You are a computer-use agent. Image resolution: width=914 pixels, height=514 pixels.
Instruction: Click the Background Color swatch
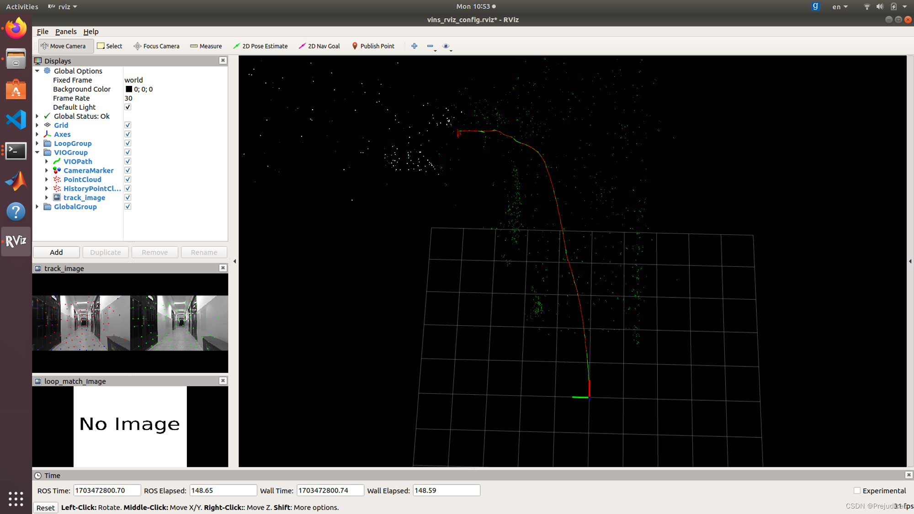click(x=129, y=89)
